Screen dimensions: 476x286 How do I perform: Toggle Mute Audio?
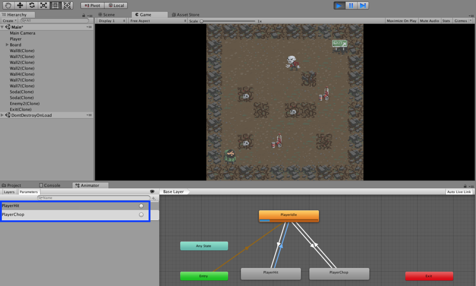429,20
